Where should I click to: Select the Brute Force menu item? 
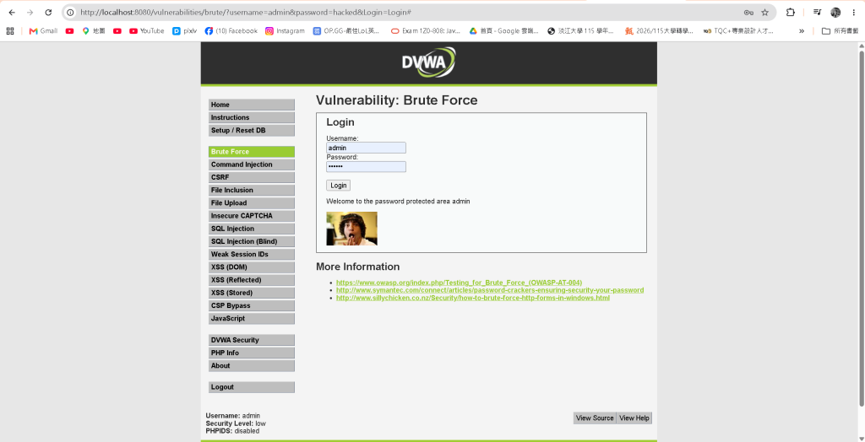click(x=252, y=152)
